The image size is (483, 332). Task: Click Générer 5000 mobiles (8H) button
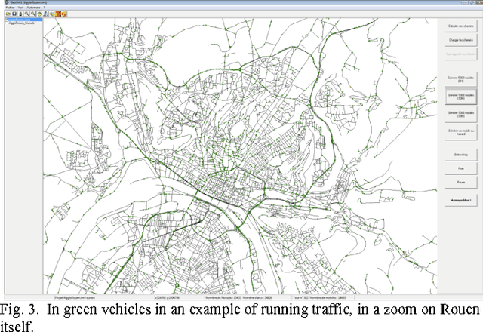[461, 79]
